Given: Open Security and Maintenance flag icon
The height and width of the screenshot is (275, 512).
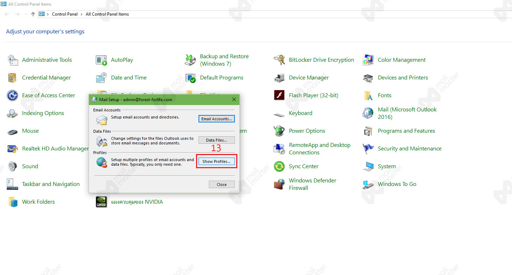Looking at the screenshot, I should tap(368, 149).
